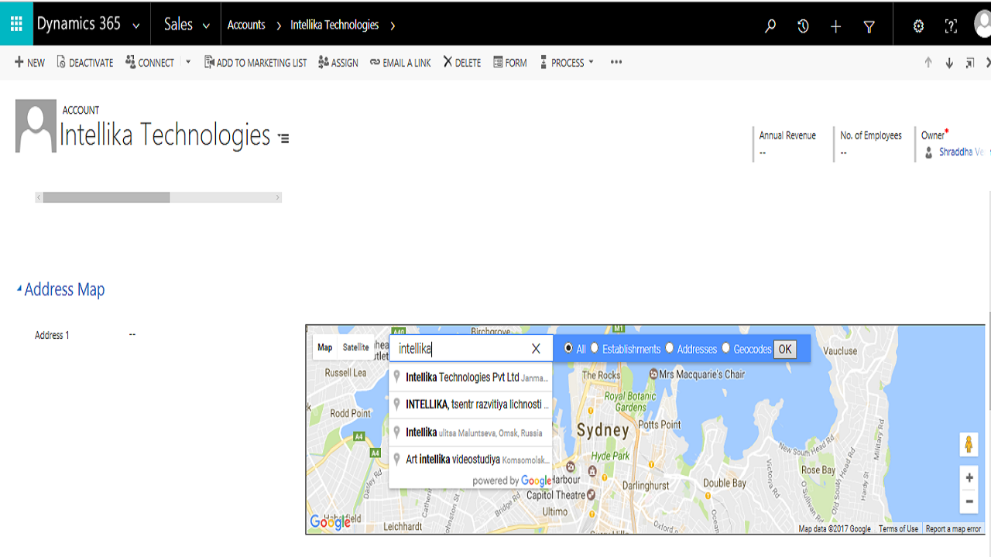Open the Connect dropdown arrow
This screenshot has width=991, height=557.
(188, 62)
